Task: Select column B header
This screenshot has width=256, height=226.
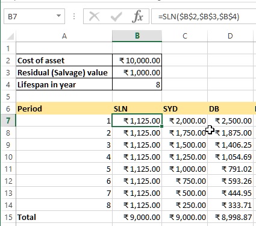Action: coord(137,36)
